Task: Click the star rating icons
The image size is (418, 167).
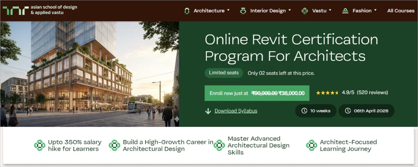Action: click(327, 93)
